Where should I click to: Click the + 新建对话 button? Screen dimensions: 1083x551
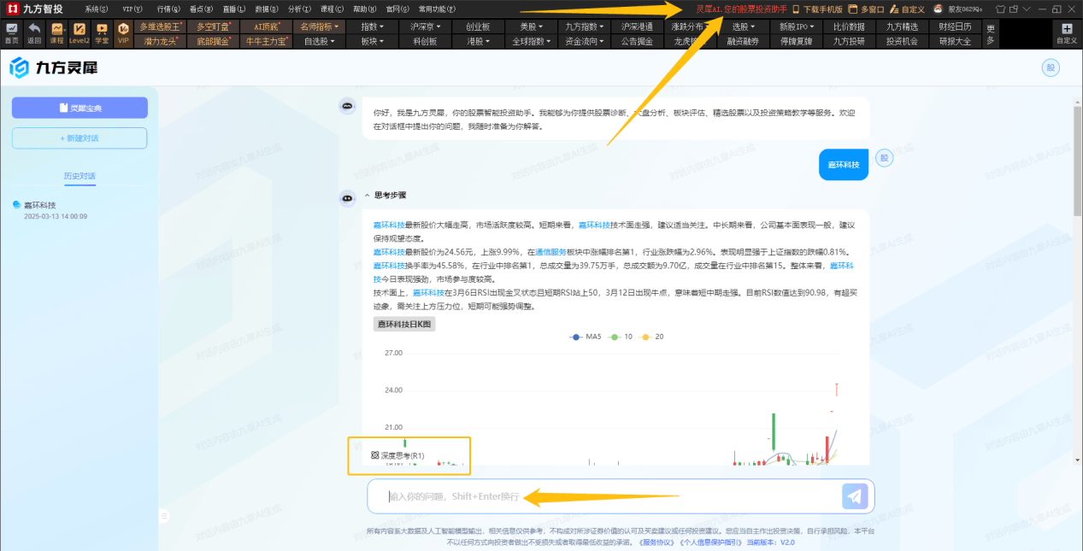click(79, 138)
